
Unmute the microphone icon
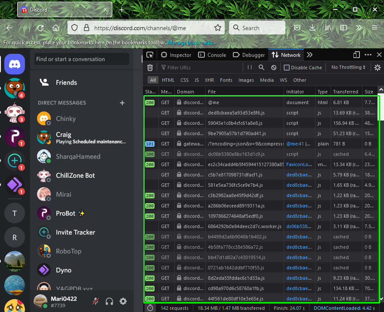click(x=96, y=301)
